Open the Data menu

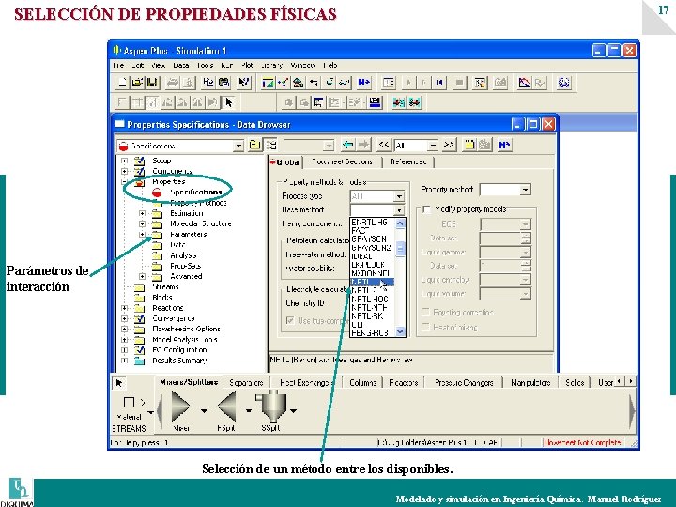point(181,65)
